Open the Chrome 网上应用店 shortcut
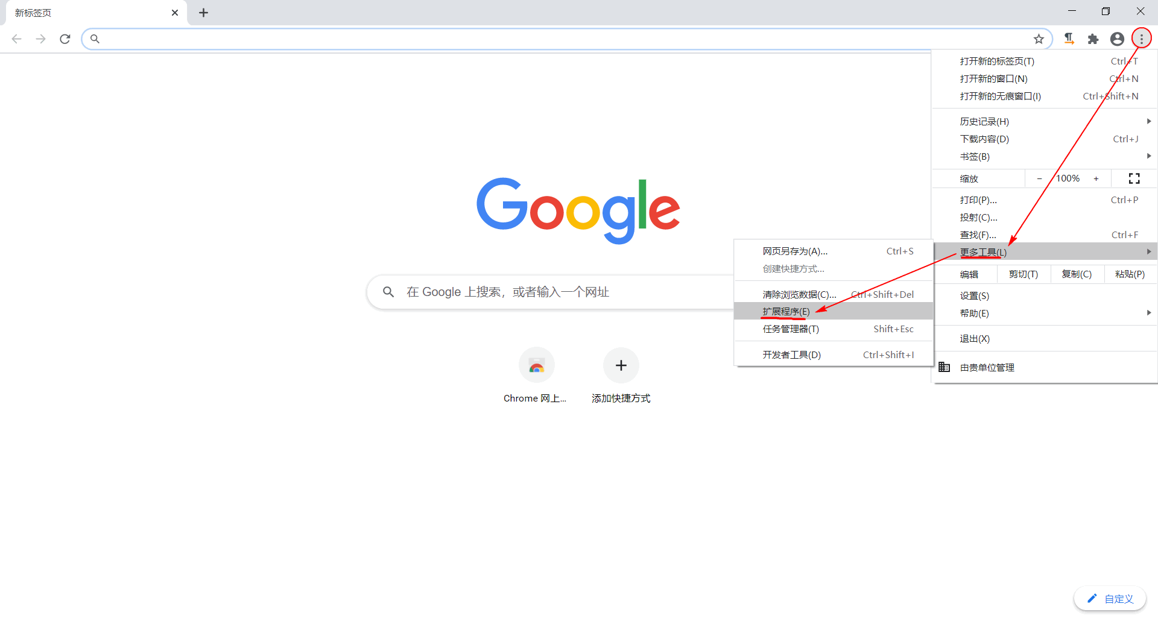The image size is (1158, 621). pos(536,376)
